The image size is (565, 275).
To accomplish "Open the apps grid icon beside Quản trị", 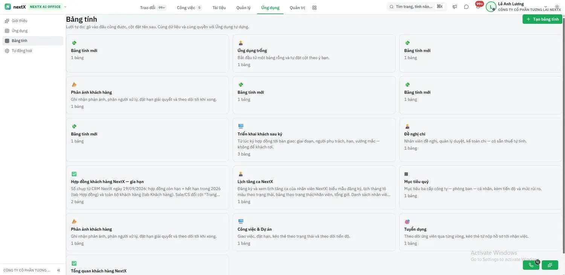I will pyautogui.click(x=315, y=8).
